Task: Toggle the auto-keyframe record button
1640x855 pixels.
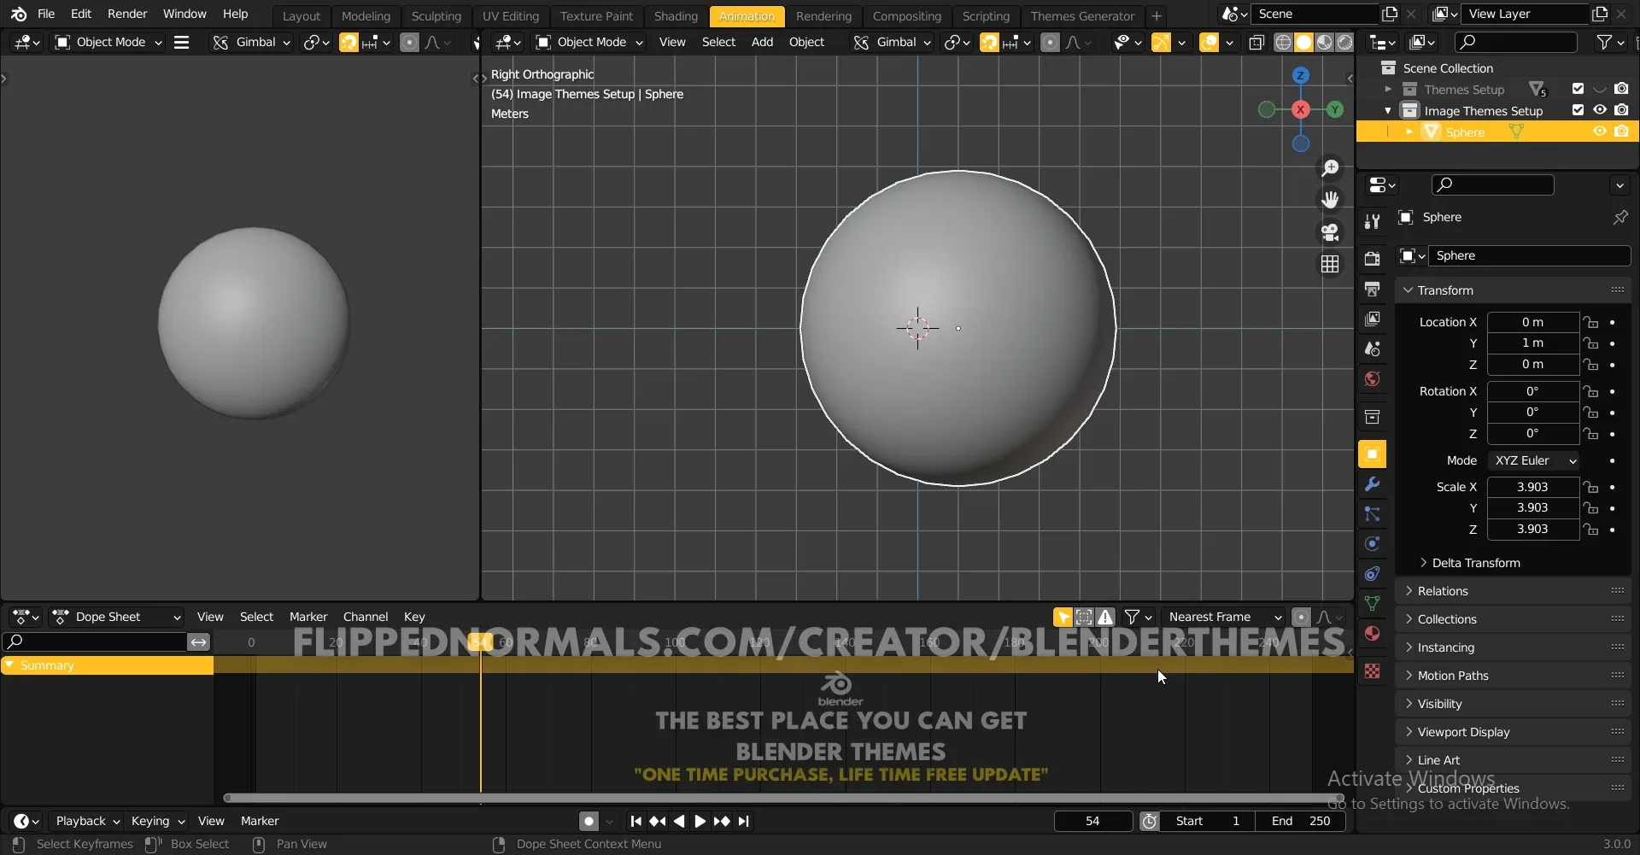Action: 589,821
